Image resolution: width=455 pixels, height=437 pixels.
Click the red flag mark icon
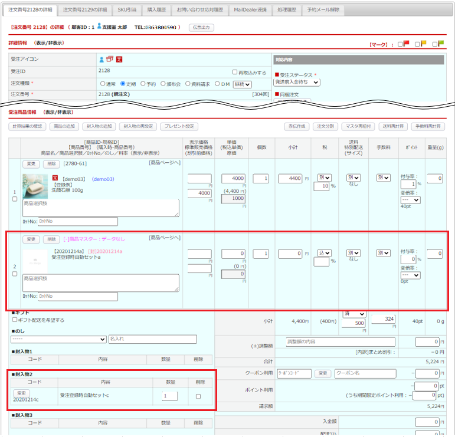coord(406,44)
